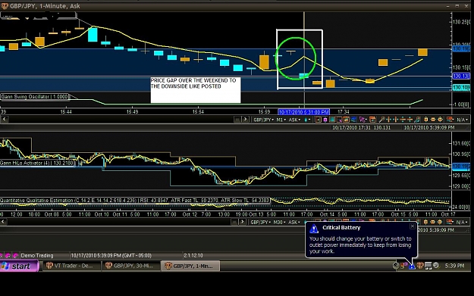
Task: Click the horizontal scrollbar track of M1 chart
Action: pyautogui.click(x=121, y=120)
